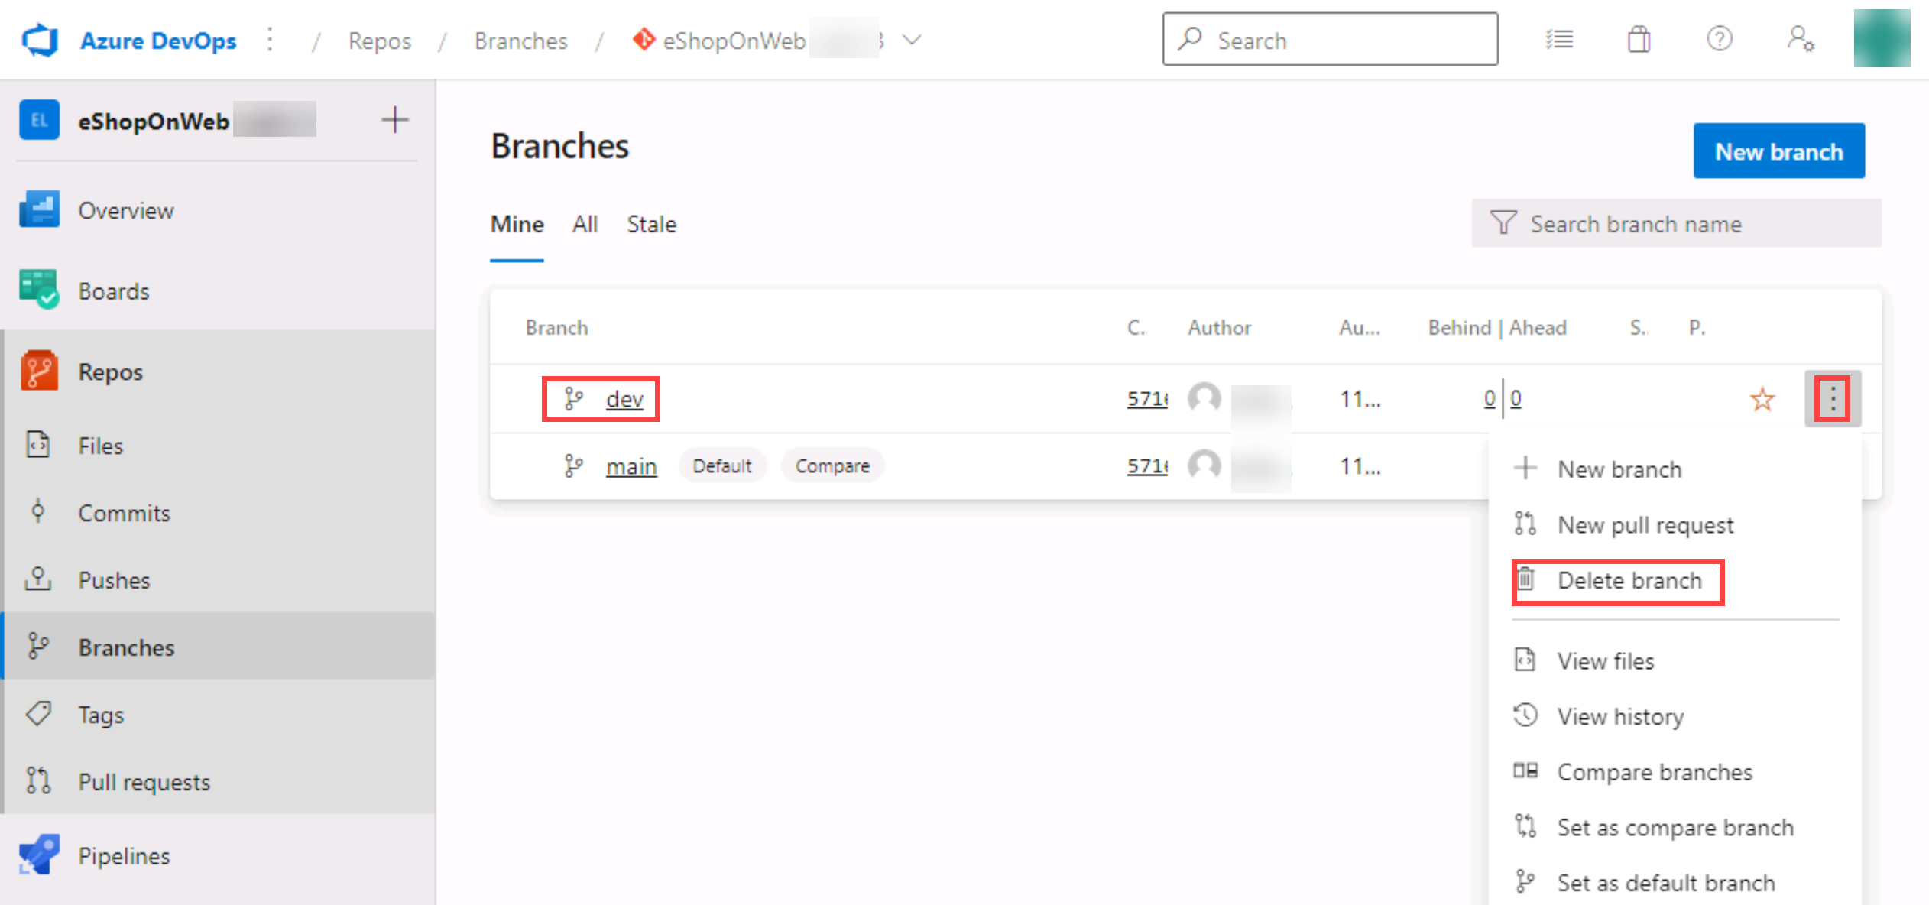Viewport: 1929px width, 905px height.
Task: Open the dev branch link
Action: (624, 399)
